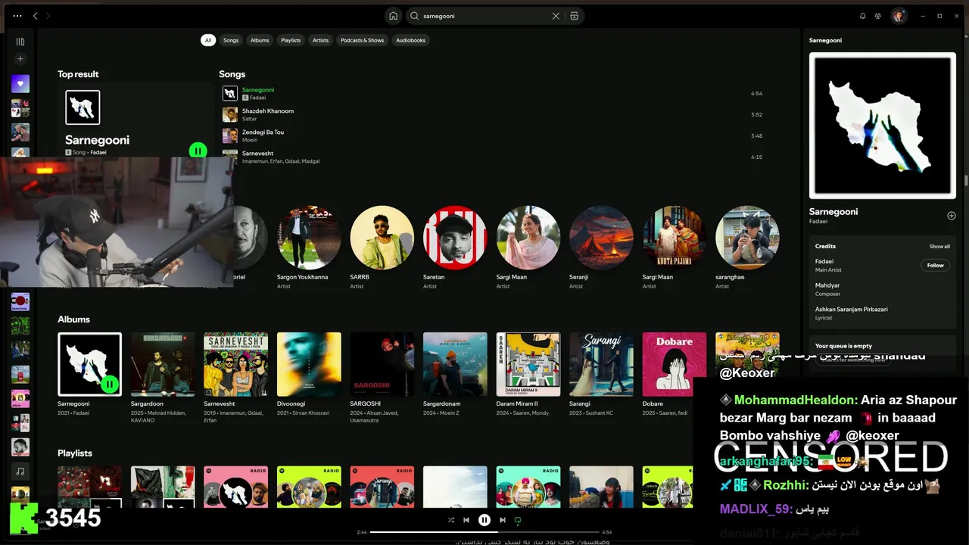
Task: Open artist saranghae
Action: tap(747, 238)
